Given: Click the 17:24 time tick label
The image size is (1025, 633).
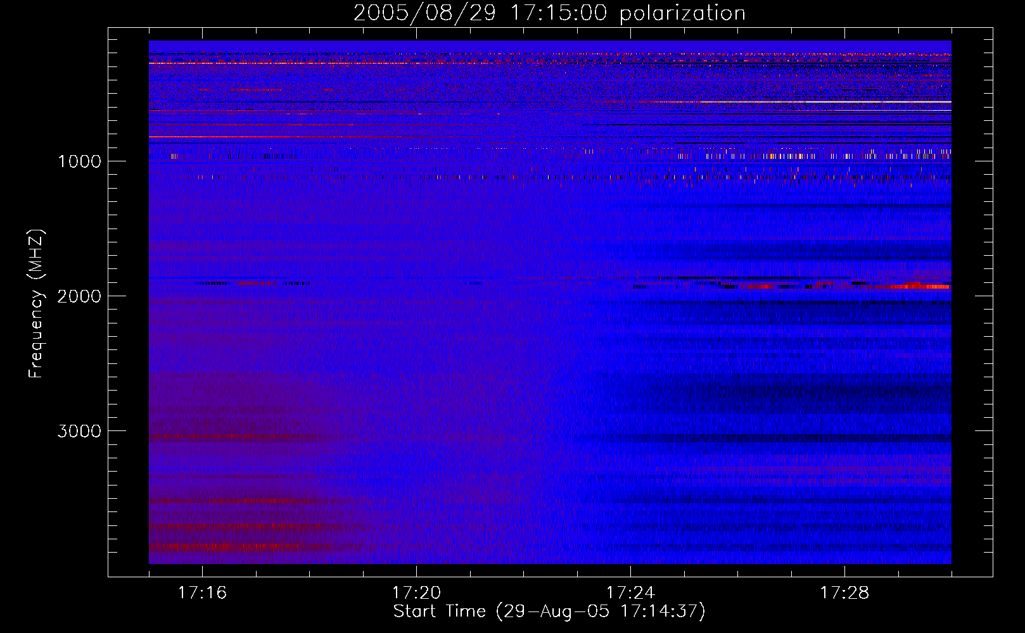Looking at the screenshot, I should click(x=630, y=593).
